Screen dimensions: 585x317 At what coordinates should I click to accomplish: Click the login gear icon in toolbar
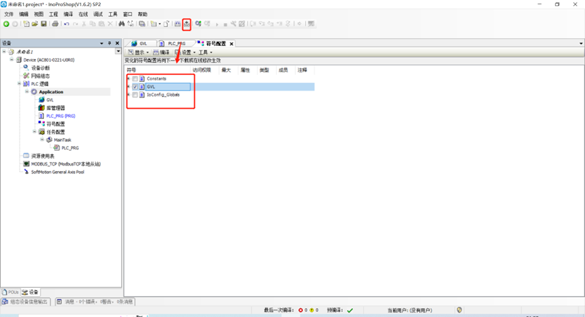tap(198, 24)
